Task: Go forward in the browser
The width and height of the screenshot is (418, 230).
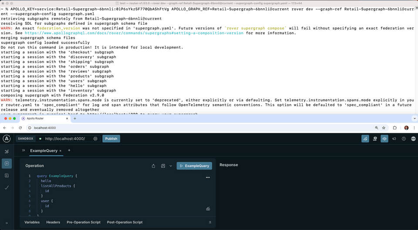Action: click(13, 128)
